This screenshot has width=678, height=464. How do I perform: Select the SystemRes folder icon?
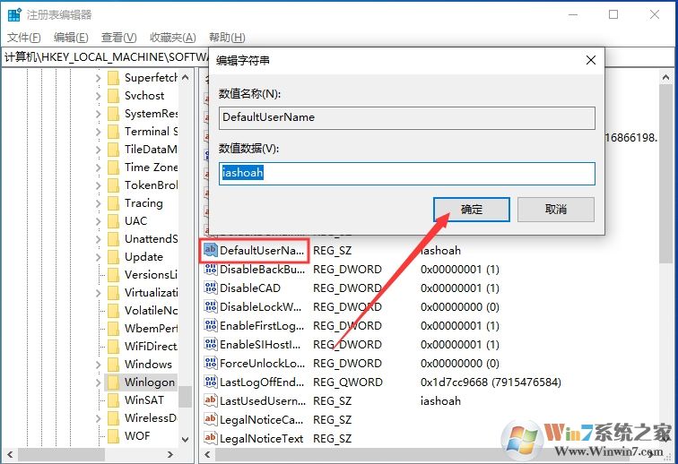tap(113, 114)
